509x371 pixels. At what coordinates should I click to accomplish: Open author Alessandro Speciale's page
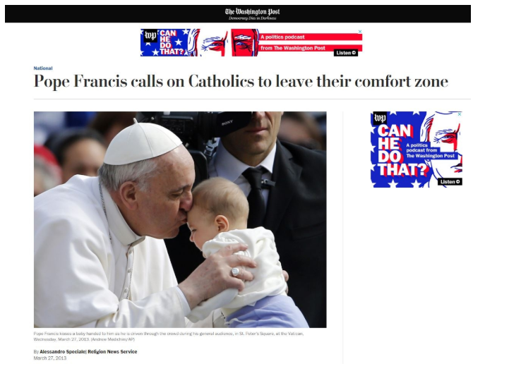62,351
